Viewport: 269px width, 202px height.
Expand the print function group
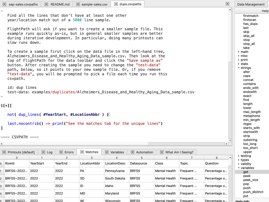tap(239, 60)
